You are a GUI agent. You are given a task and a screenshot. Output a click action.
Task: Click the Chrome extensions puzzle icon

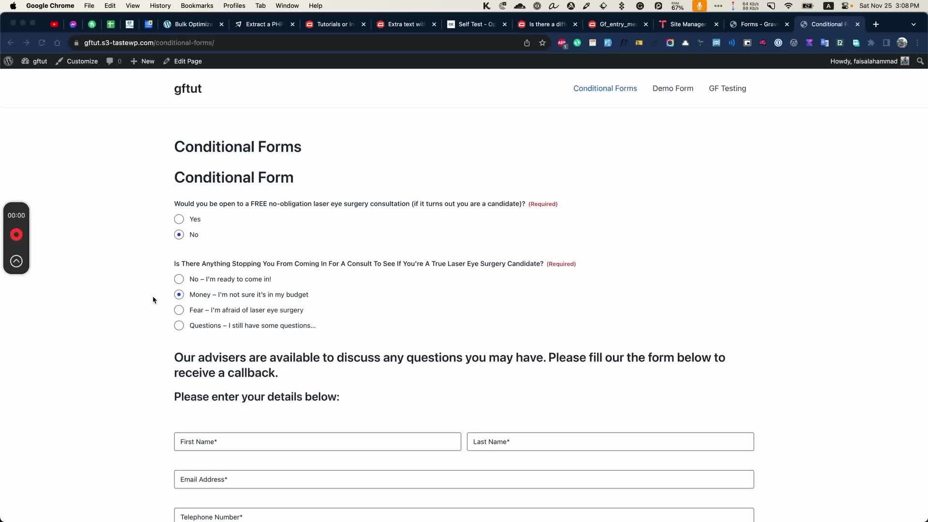click(871, 43)
